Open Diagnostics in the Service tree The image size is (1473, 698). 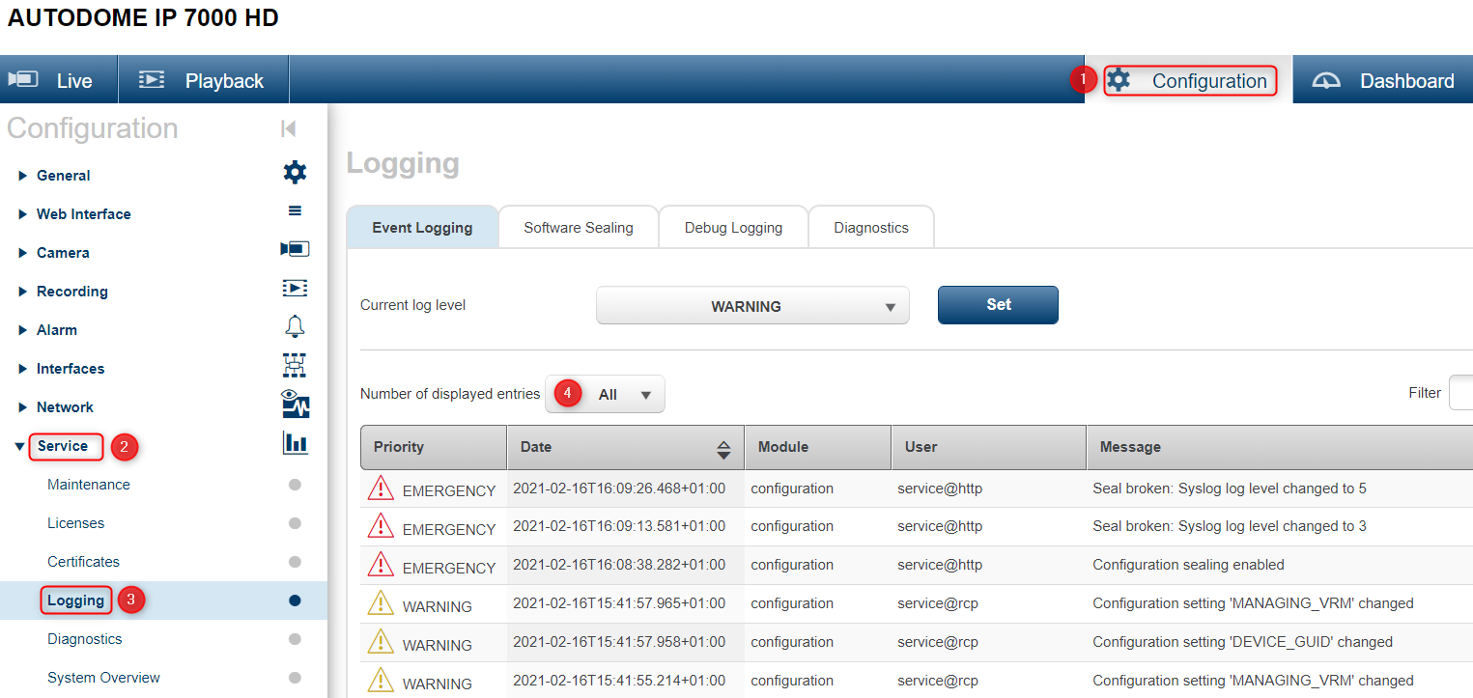pos(85,639)
